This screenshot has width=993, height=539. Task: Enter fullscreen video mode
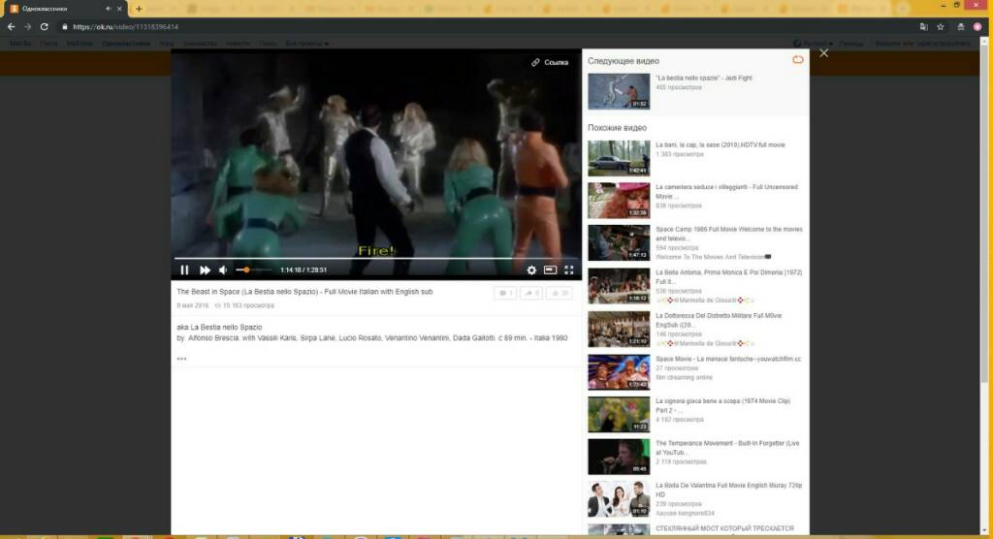[569, 270]
